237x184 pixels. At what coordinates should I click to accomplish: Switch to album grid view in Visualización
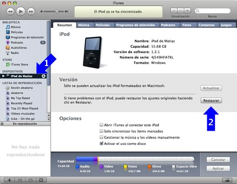tap(180, 10)
